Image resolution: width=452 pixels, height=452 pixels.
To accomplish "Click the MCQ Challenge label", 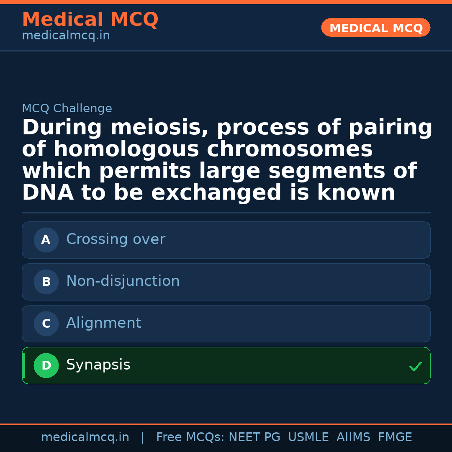I will (67, 109).
